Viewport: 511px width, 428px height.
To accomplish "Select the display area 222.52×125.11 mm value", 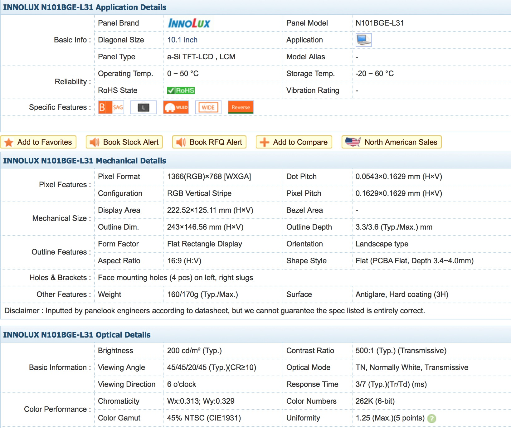I will (x=210, y=210).
